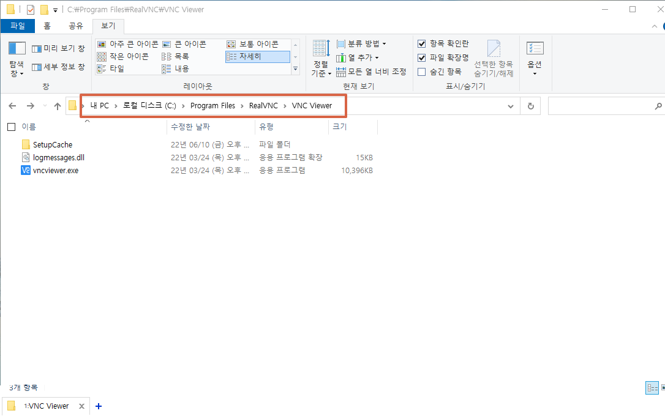
Task: Click 로컬 디스크 (C:) breadcrumb
Action: pyautogui.click(x=149, y=106)
